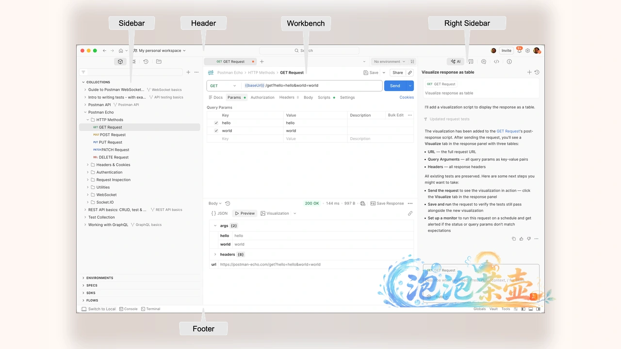The height and width of the screenshot is (349, 621).
Task: Uncheck the world query param
Action: tap(216, 131)
